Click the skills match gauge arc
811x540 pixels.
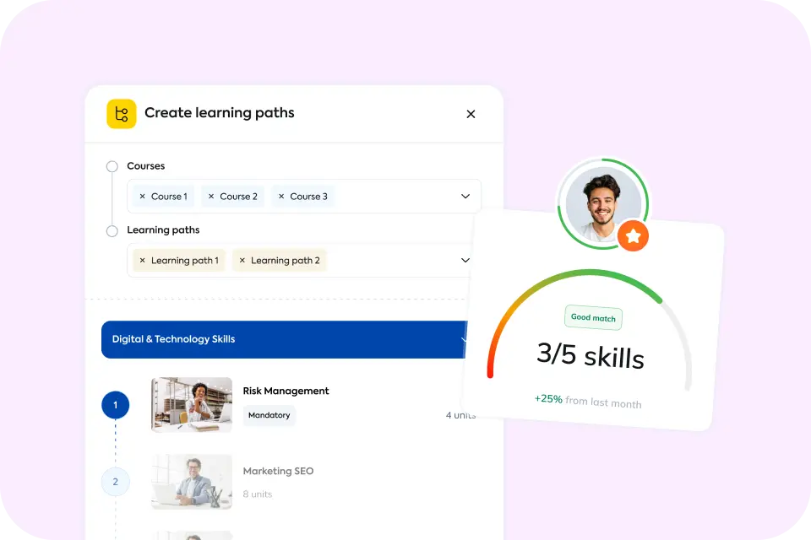(583, 278)
